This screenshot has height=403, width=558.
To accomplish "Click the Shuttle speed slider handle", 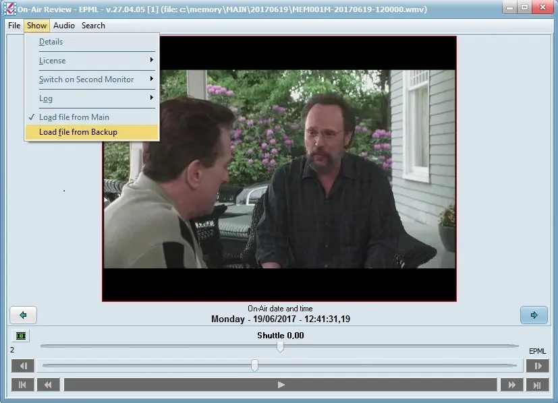I will [280, 346].
